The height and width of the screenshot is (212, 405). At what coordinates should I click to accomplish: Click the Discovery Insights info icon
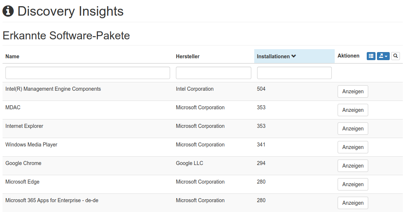pyautogui.click(x=8, y=12)
